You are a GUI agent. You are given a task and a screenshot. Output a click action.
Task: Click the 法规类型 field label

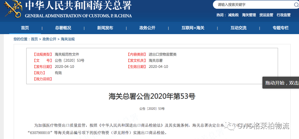tap(42, 54)
